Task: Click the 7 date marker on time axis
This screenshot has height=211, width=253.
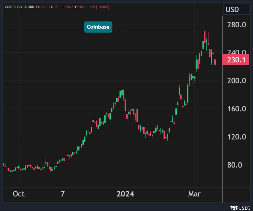Action: (x=63, y=194)
